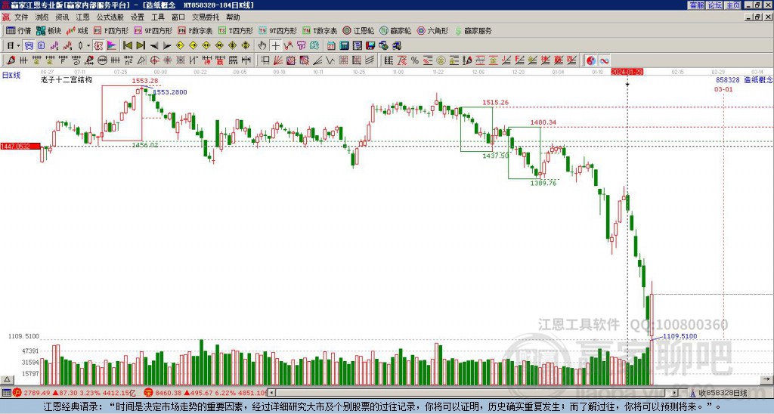Open the 工具 menu
774x414 pixels.
(157, 17)
